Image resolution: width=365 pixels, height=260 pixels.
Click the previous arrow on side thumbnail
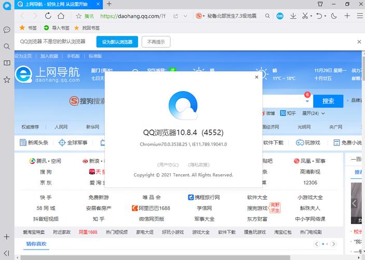point(354,203)
